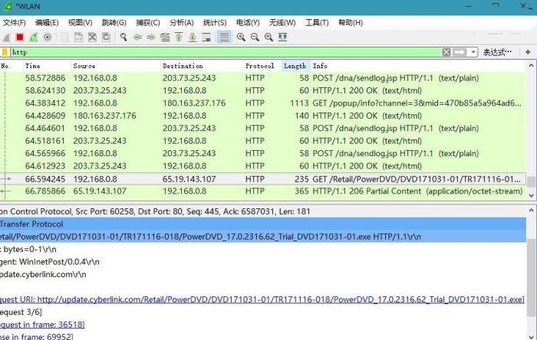
Task: Select packet at time 64.612923
Action: [263, 166]
